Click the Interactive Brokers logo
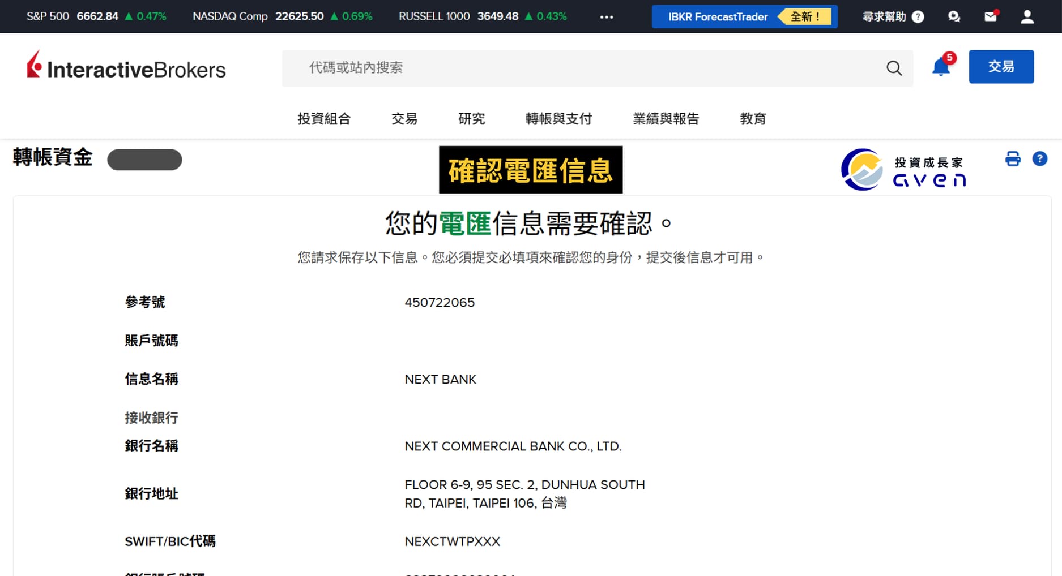The width and height of the screenshot is (1062, 576). (126, 67)
